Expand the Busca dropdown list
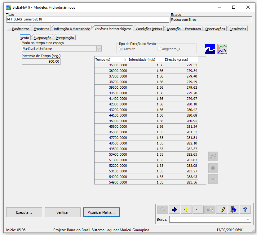Image resolution: width=257 pixels, height=235 pixels. point(248,219)
